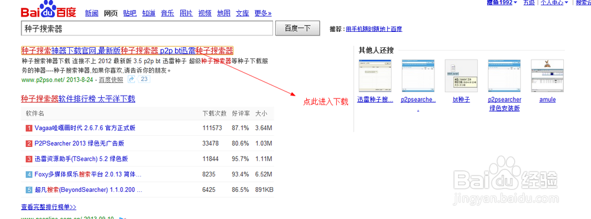Click the rank 1 red badge
The height and width of the screenshot is (219, 591).
point(29,128)
